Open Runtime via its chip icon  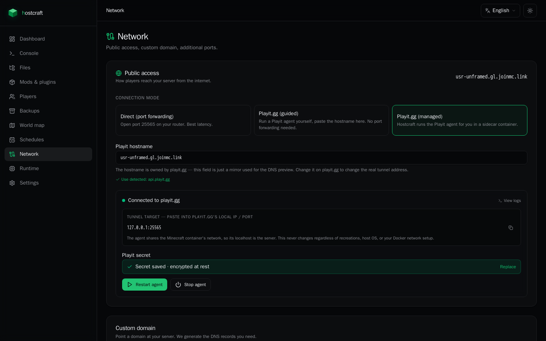coord(12,169)
